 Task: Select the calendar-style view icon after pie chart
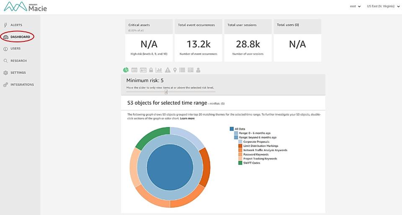(134, 70)
